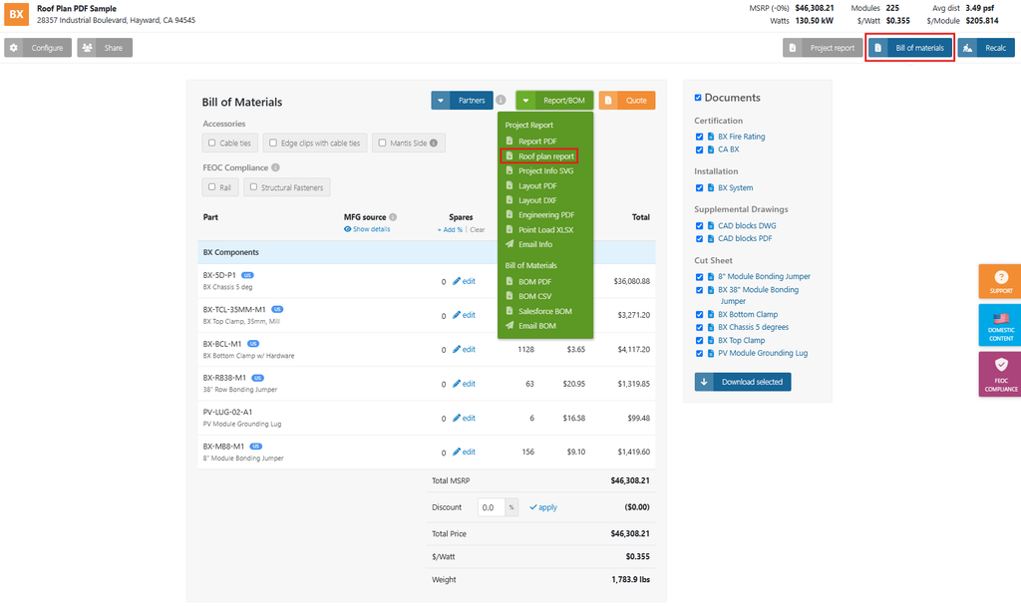Click the info icon next to Mantis Side
The image size is (1021, 607).
tap(434, 144)
